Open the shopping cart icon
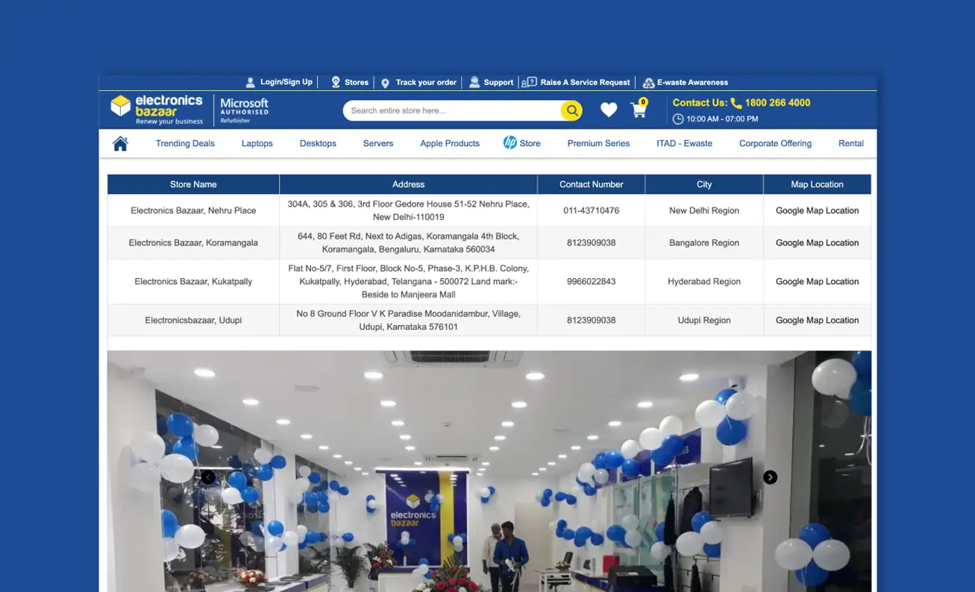Image resolution: width=975 pixels, height=592 pixels. (x=639, y=110)
